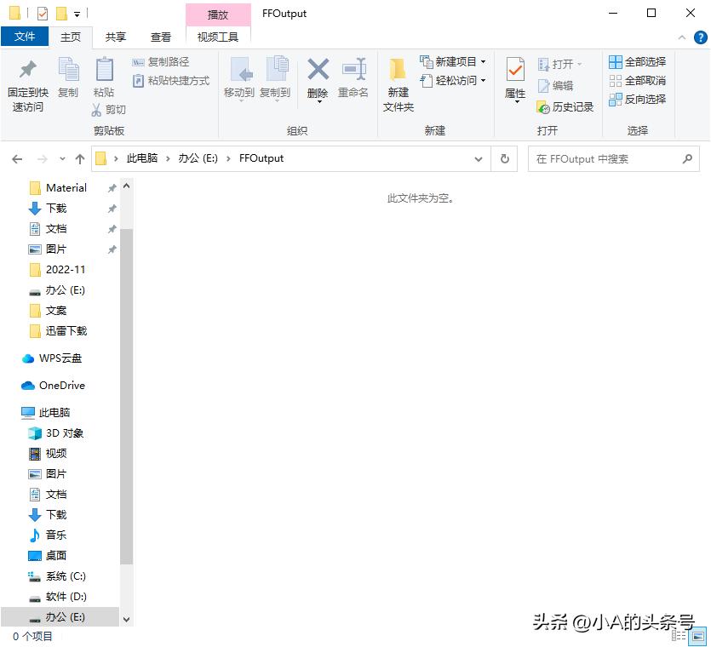Viewport: 711px width, 647px height.
Task: Select WPS云盘 in the sidebar
Action: coord(57,358)
